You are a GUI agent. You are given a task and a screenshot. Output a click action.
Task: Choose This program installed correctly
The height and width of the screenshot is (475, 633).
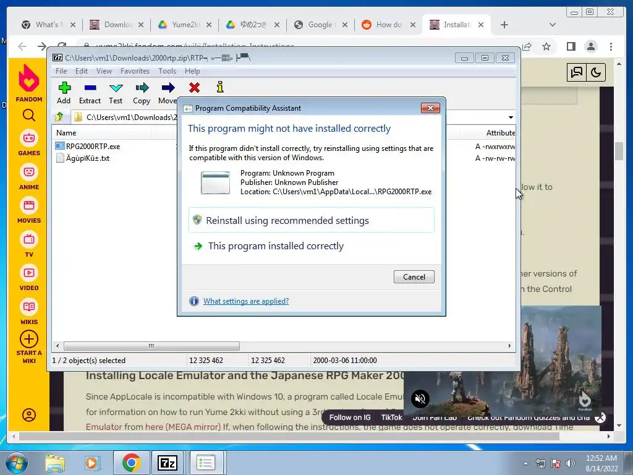pyautogui.click(x=312, y=246)
